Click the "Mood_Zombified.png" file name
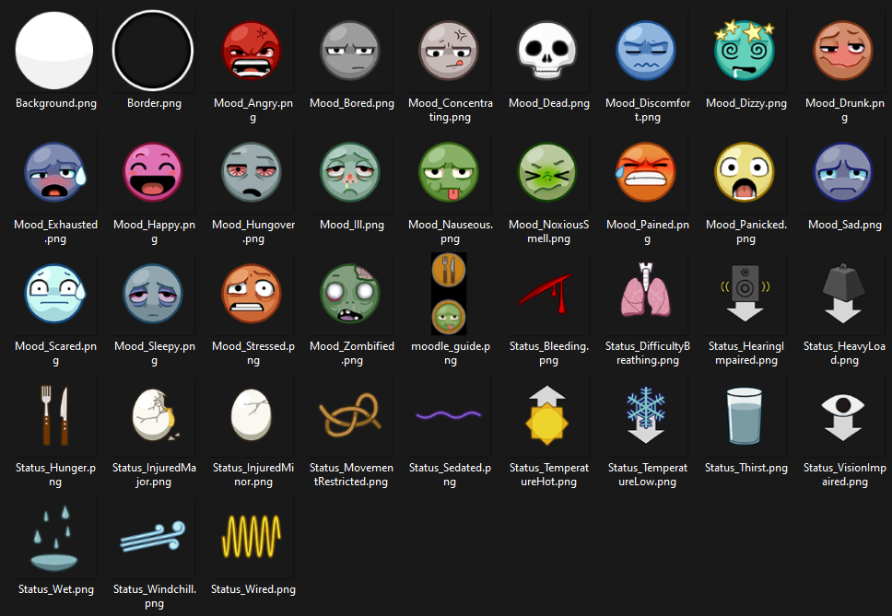Screen dimensions: 892x616 pyautogui.click(x=352, y=353)
